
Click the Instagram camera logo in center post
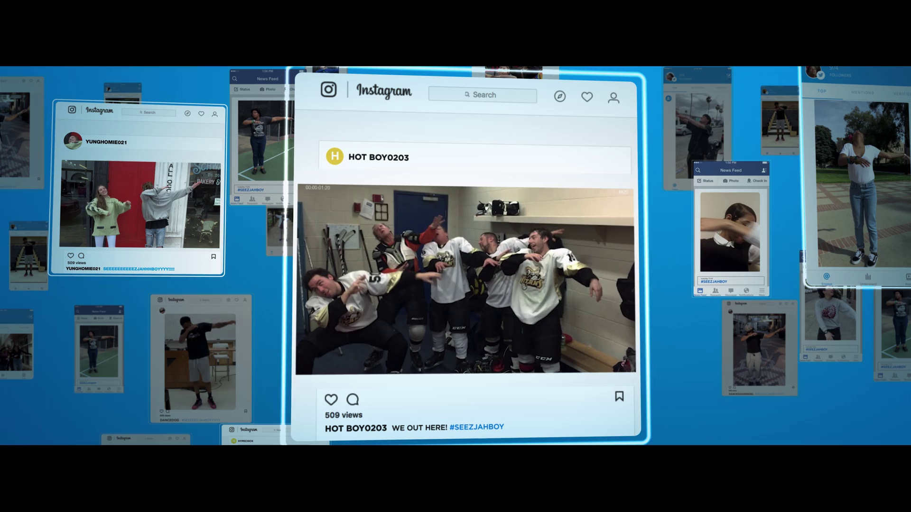point(328,89)
